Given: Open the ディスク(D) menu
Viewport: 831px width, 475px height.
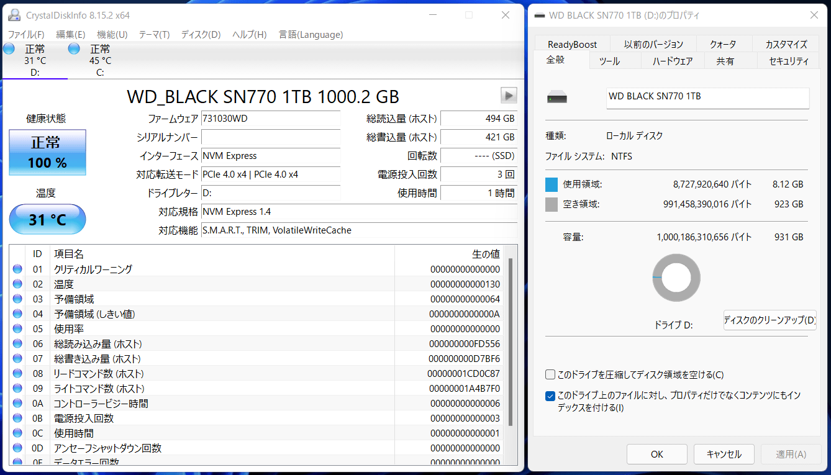Looking at the screenshot, I should (201, 35).
